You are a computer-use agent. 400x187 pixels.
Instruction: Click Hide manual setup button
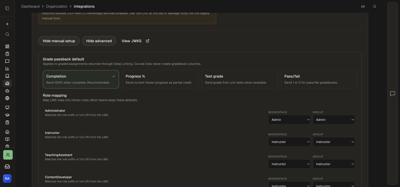[x=59, y=41]
